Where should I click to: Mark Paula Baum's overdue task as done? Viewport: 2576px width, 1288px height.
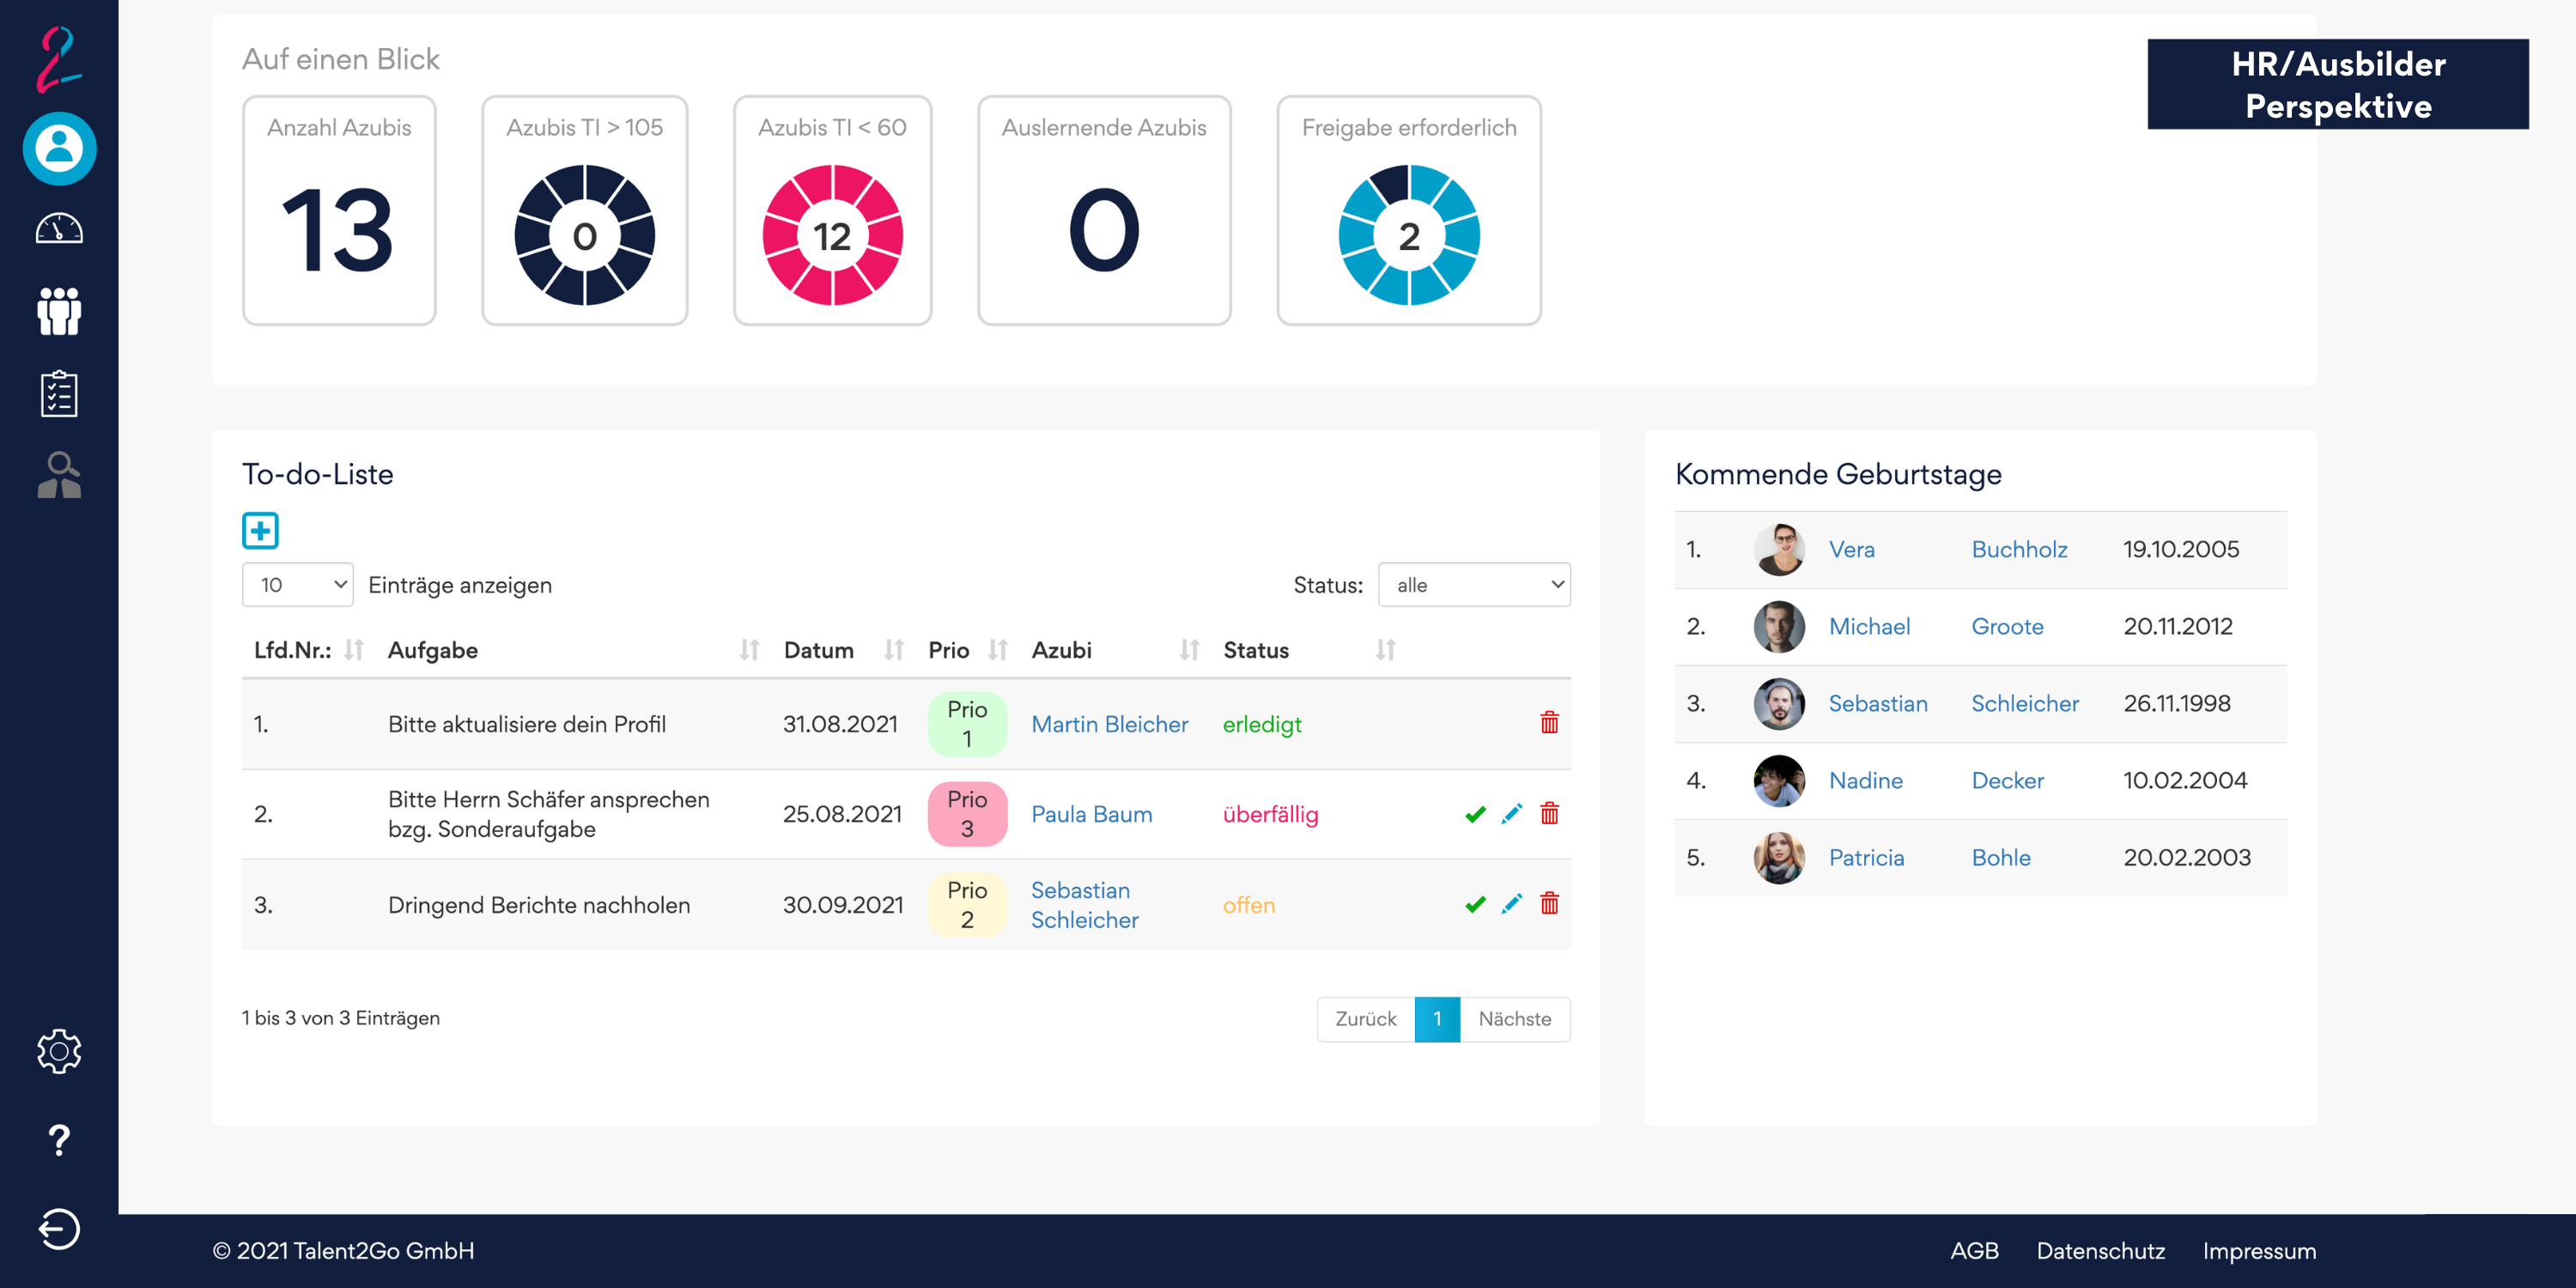pos(1474,814)
